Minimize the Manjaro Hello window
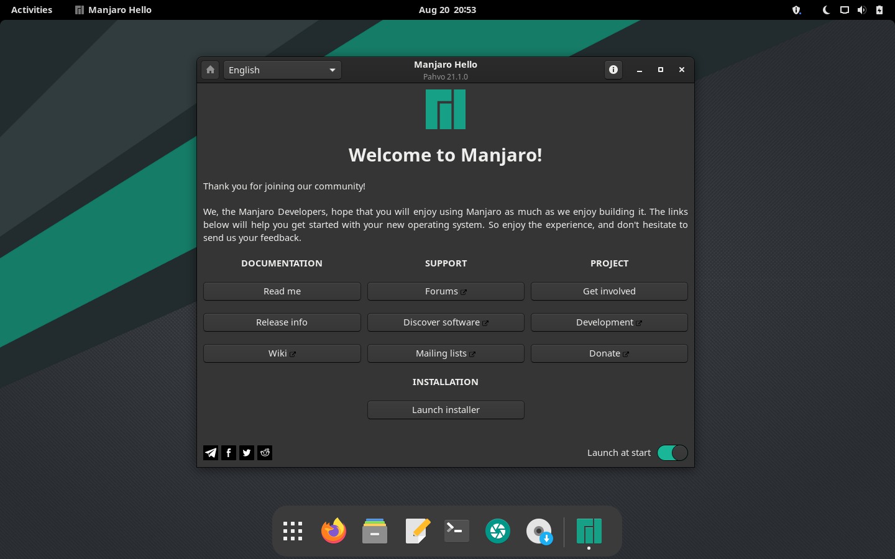This screenshot has height=559, width=895. 640,70
